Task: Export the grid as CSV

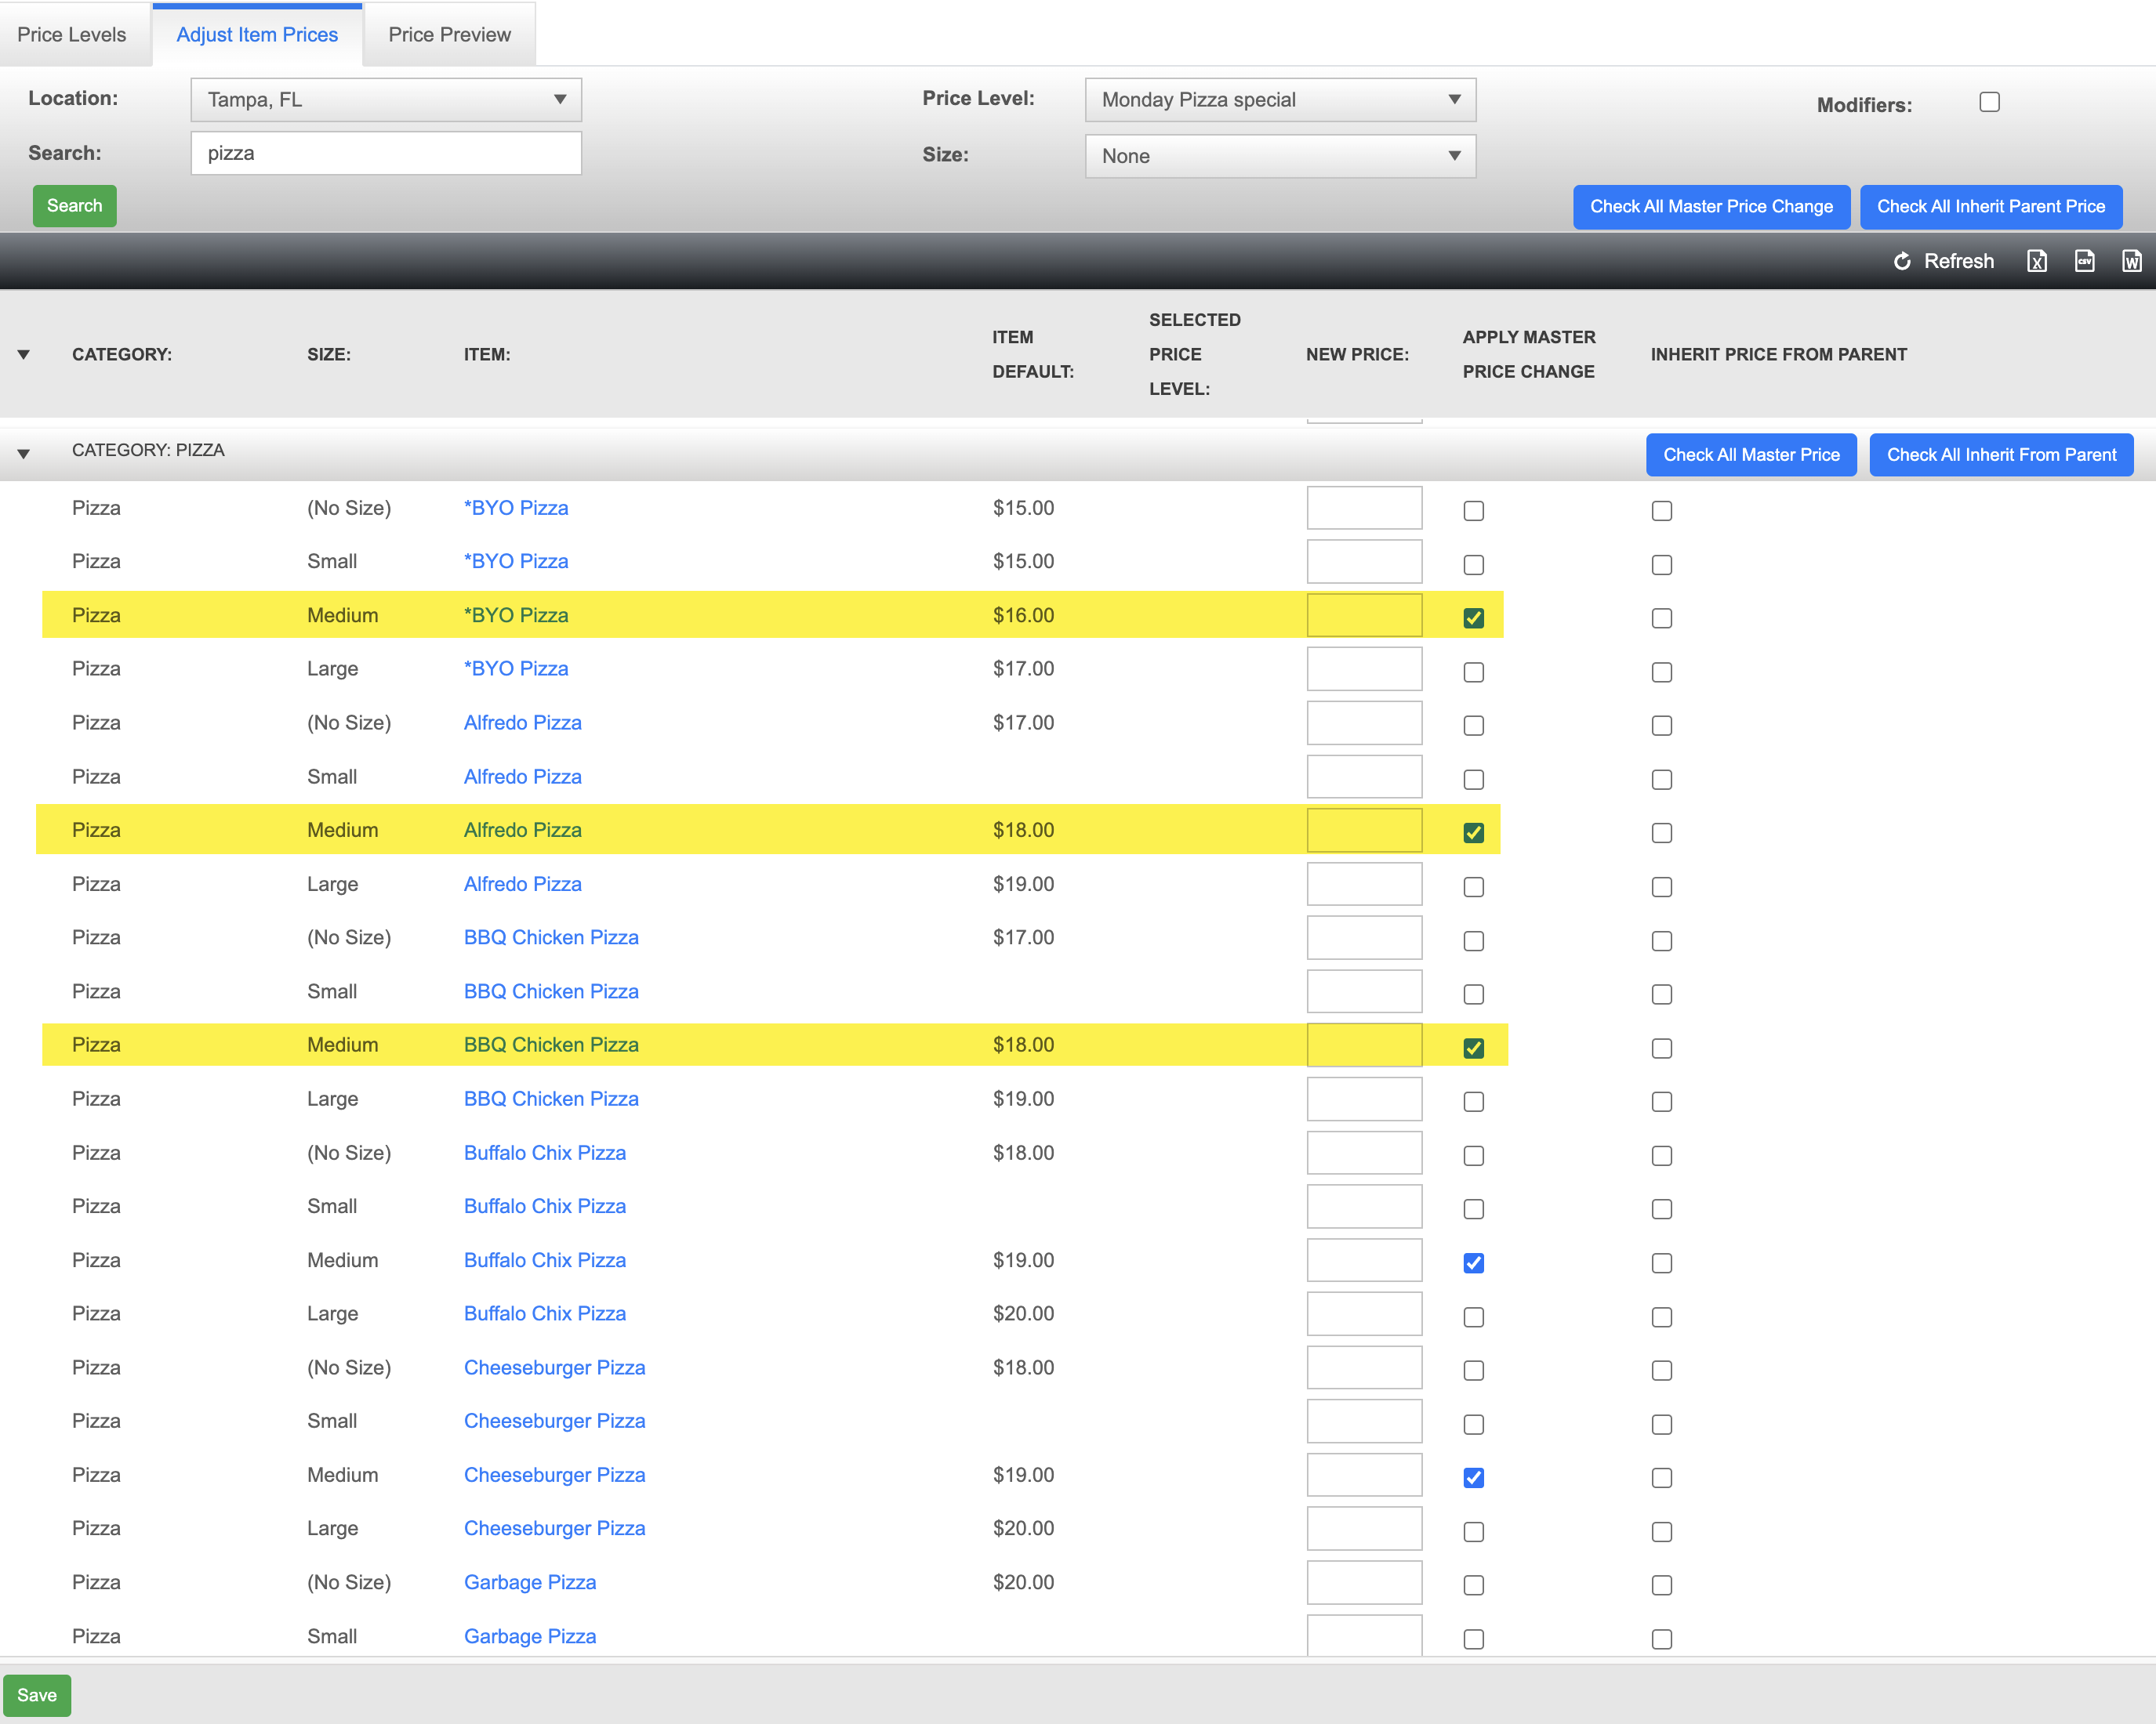Action: [x=2084, y=261]
